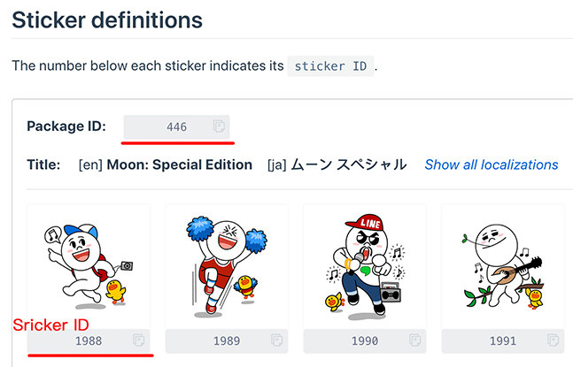Copy the Package ID 446 using copy icon

(x=219, y=127)
